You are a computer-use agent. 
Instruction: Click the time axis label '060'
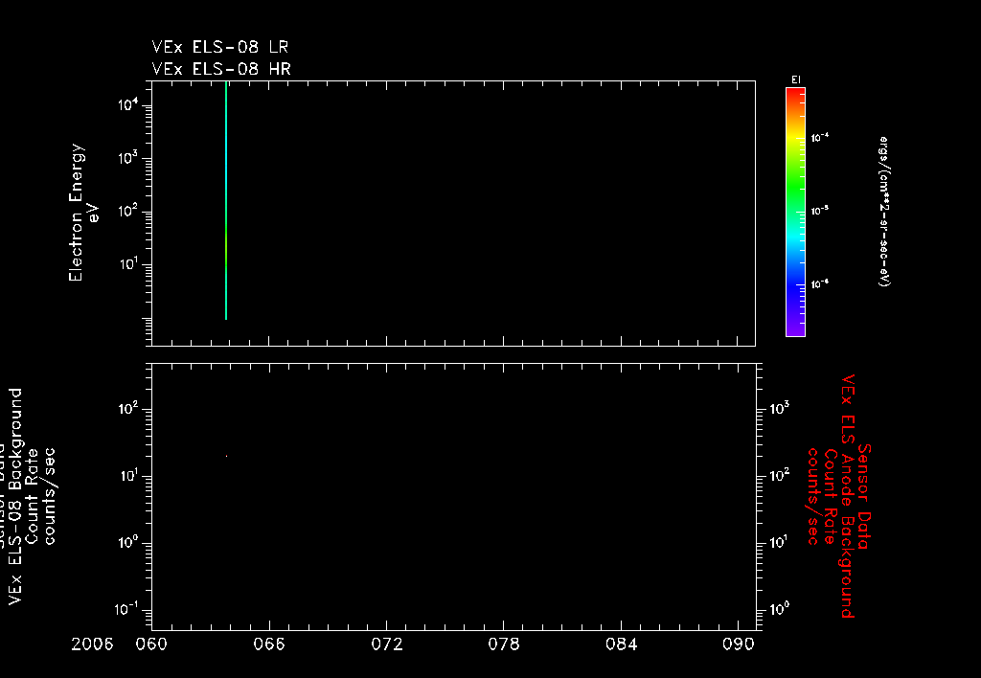pos(151,644)
